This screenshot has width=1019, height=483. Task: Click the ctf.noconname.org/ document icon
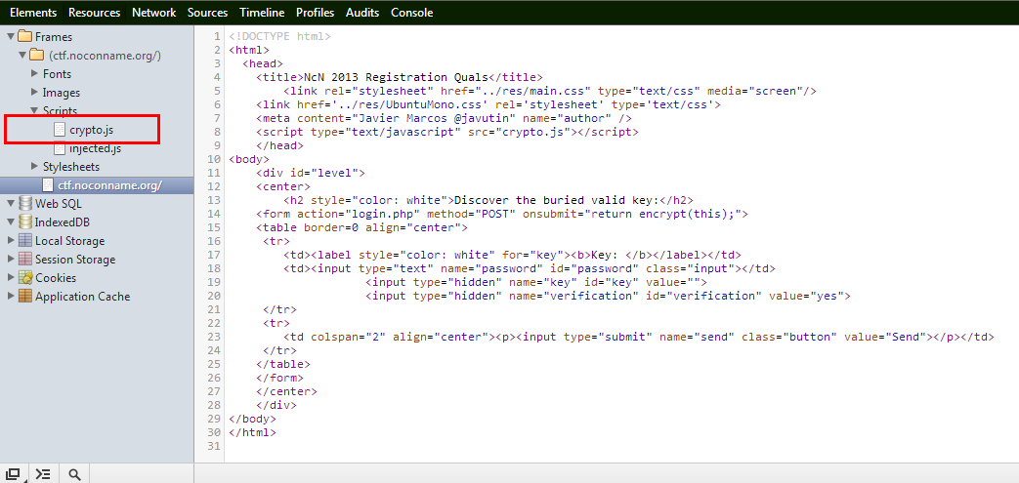[x=48, y=185]
